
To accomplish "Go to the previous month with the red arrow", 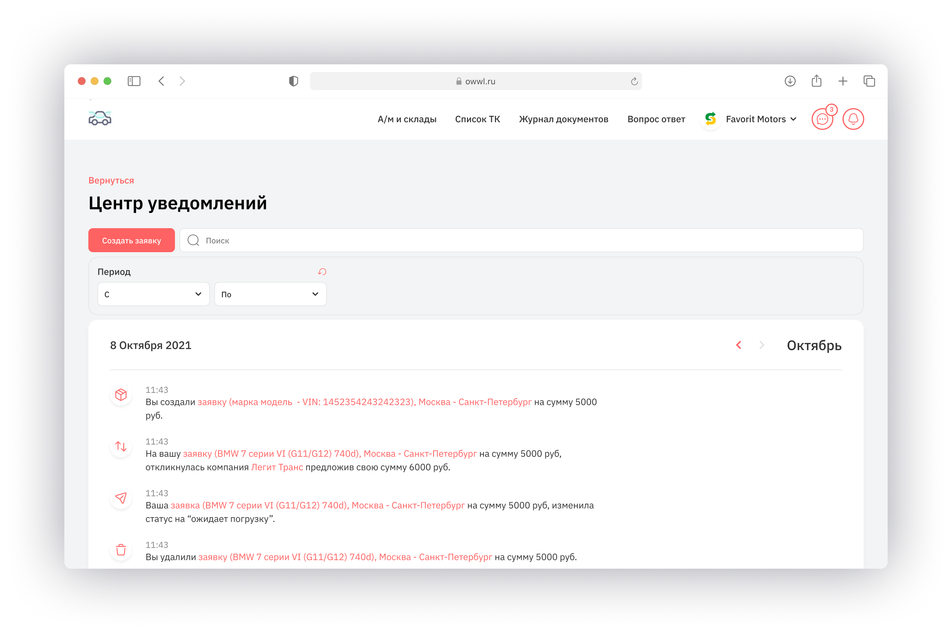I will 738,345.
